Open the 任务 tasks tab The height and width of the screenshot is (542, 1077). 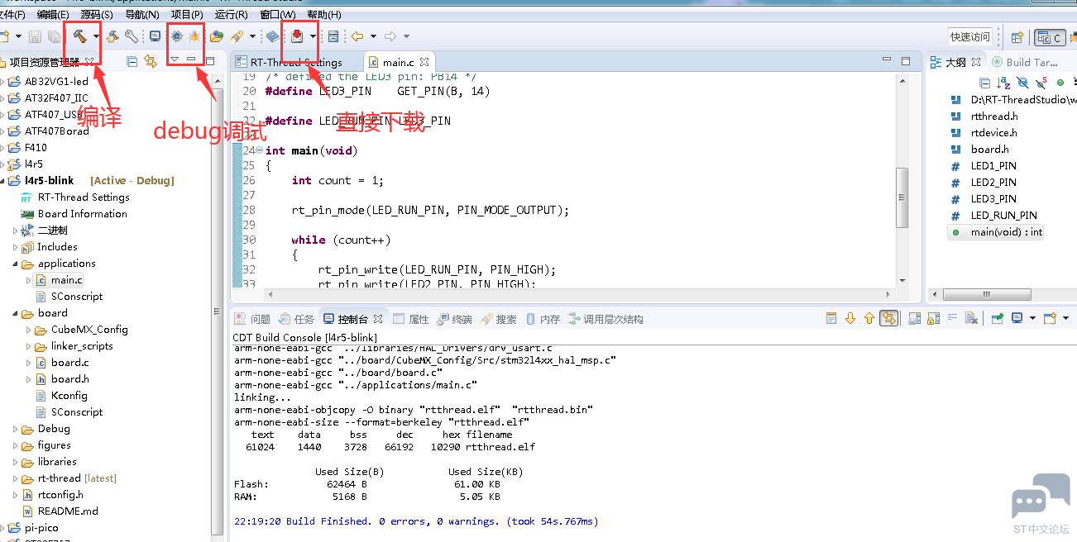pos(297,319)
